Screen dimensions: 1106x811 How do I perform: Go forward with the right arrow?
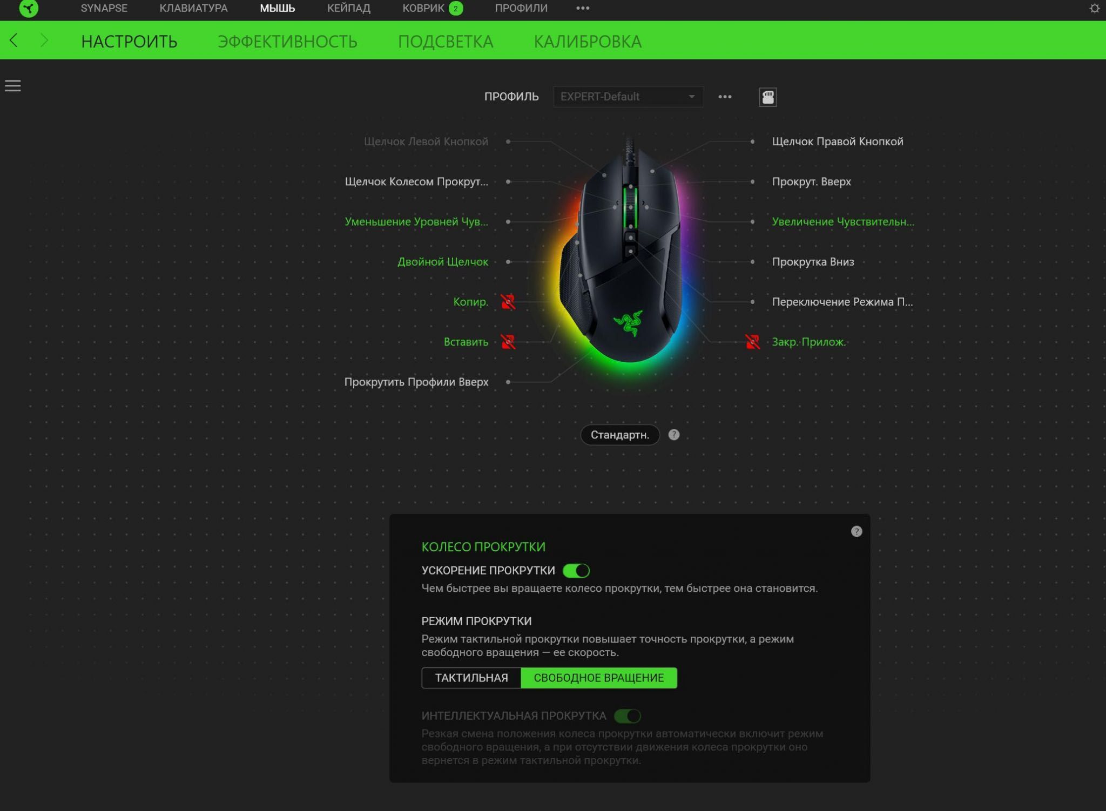[x=44, y=40]
